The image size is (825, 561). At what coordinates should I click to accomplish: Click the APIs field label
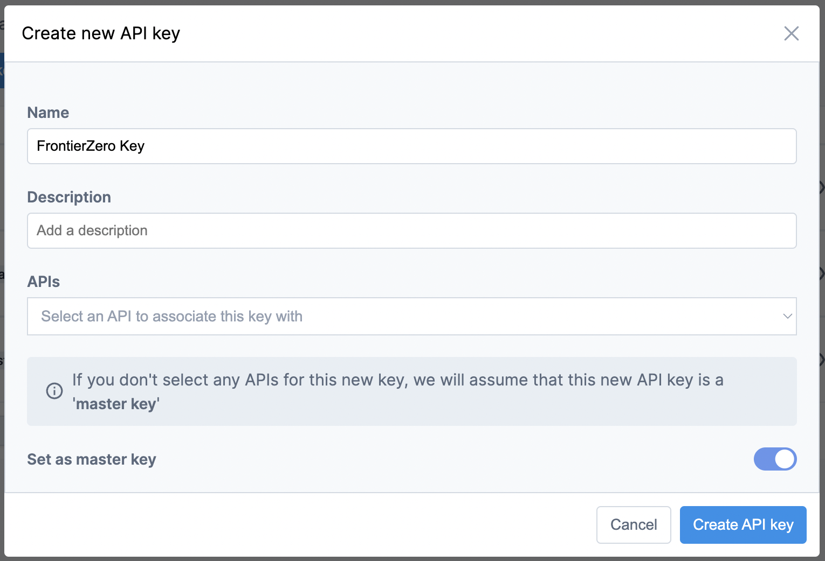pos(44,282)
